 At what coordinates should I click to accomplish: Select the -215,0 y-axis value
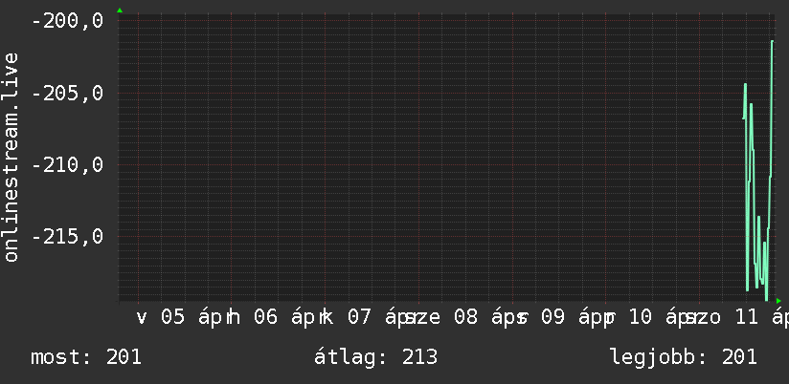(x=67, y=236)
